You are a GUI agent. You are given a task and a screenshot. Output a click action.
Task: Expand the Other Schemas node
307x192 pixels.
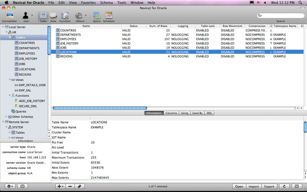[x=6, y=117]
